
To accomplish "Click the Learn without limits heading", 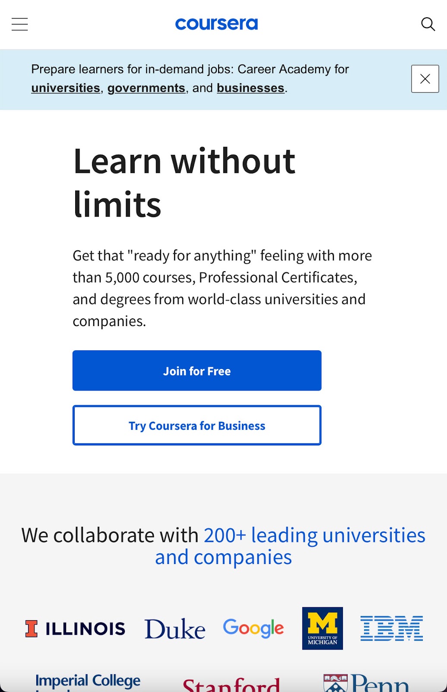I will (184, 183).
